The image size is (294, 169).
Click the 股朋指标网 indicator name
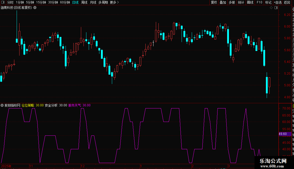click(12, 105)
